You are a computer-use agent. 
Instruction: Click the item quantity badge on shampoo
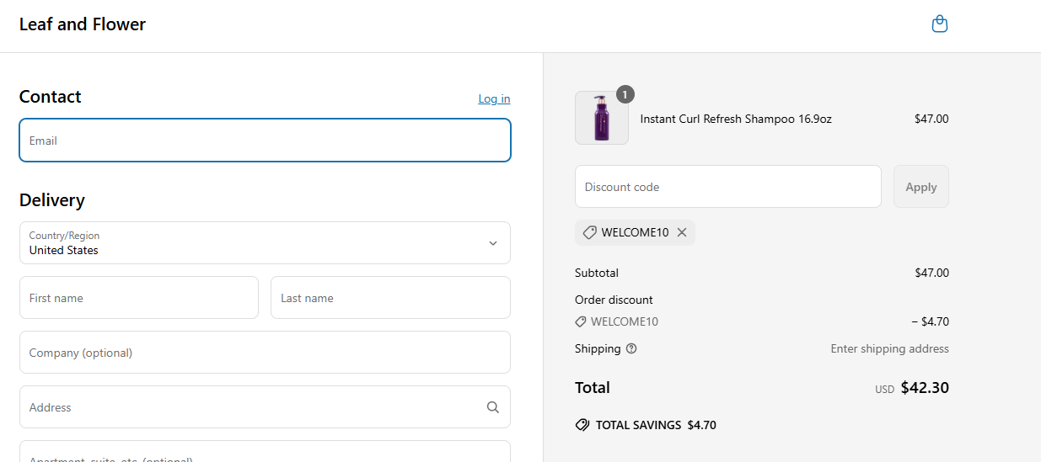point(625,95)
